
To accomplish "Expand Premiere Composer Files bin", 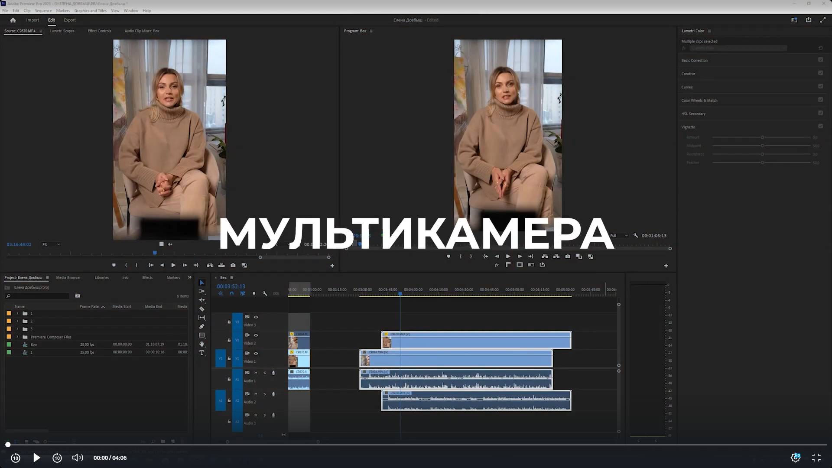I will 17,337.
